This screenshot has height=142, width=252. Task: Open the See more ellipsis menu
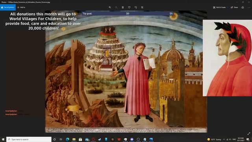pyautogui.click(x=249, y=7)
